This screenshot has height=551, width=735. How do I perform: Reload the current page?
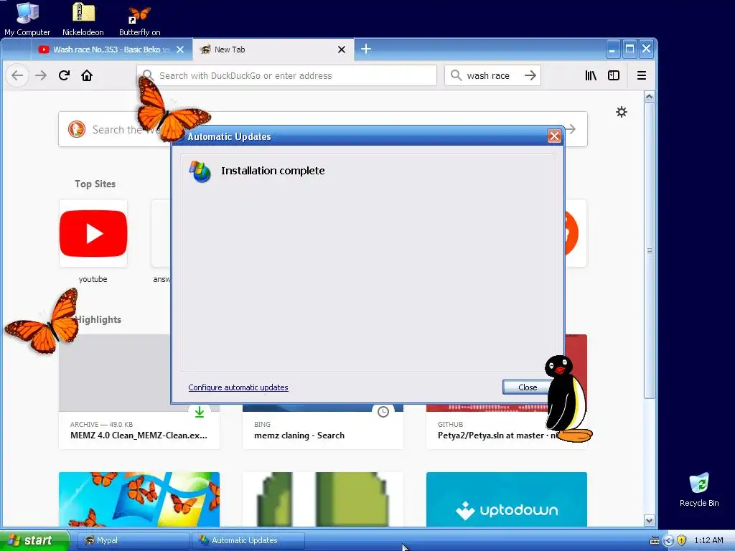click(64, 75)
